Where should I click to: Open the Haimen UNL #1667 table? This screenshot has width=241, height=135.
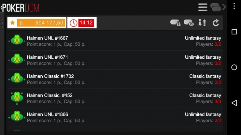(x=115, y=41)
